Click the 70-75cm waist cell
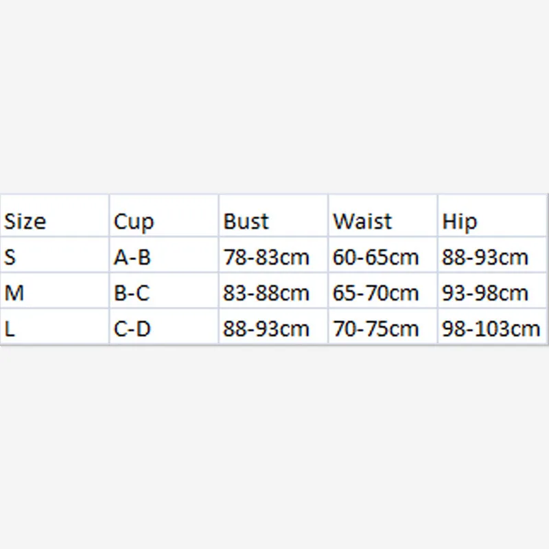The image size is (549, 549). coord(383,327)
